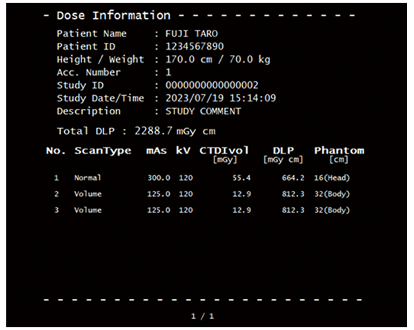
Task: Select the Normal scan type row
Action: click(87, 178)
